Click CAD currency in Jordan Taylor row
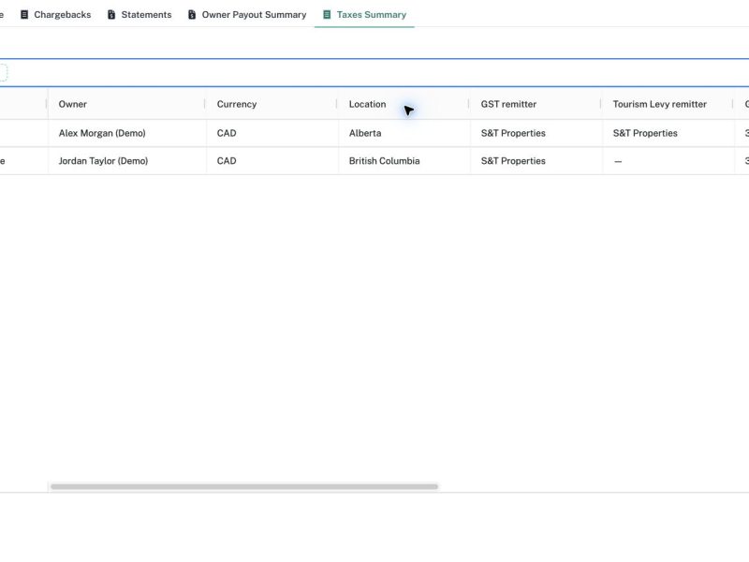Screen dimensions: 749x562 click(272, 161)
